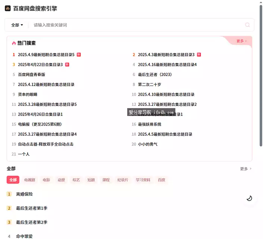Click the page vertical scrollbar

261,75
